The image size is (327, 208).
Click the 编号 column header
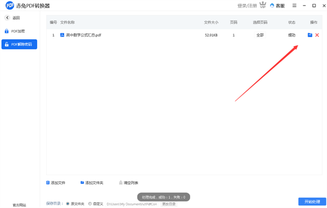click(x=53, y=22)
